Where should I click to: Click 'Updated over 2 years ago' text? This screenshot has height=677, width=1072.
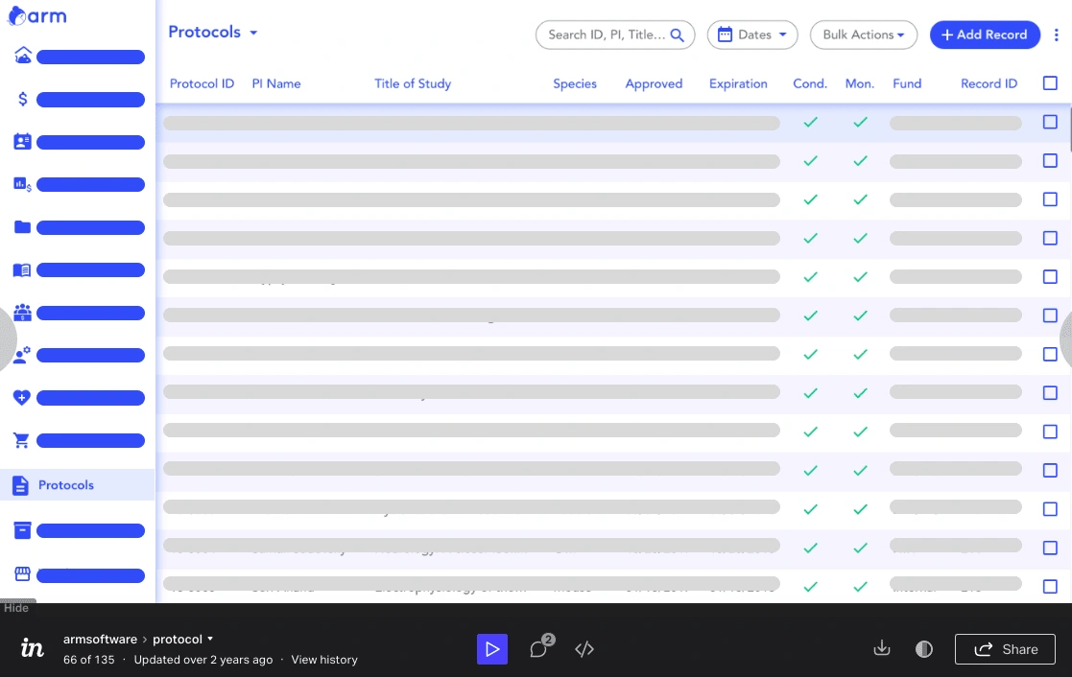203,659
